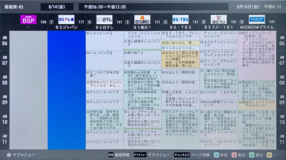Select the BS-TBS channel logo

[180, 20]
